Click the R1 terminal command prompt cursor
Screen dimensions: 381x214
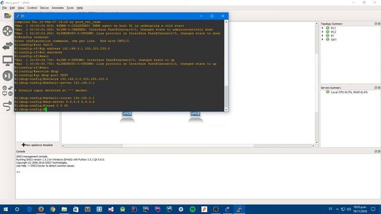[x=46, y=109]
